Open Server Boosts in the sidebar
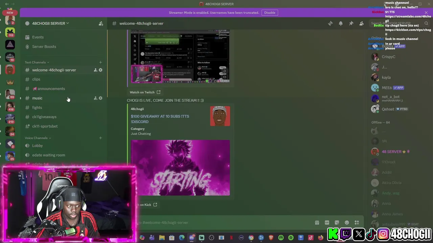This screenshot has height=243, width=433. pyautogui.click(x=64, y=47)
